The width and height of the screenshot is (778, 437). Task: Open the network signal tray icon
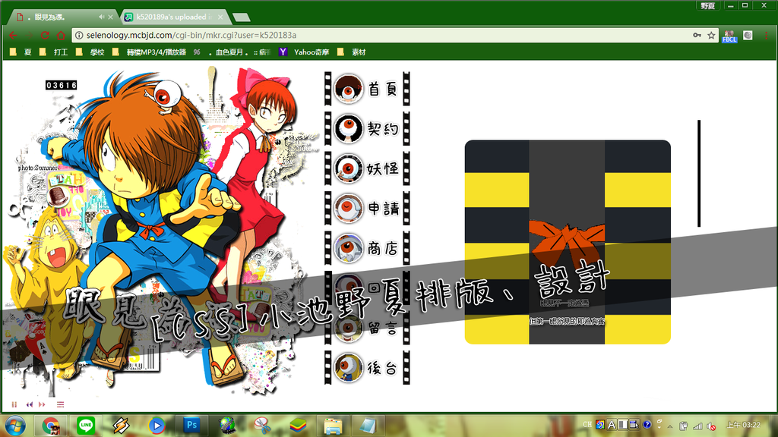(697, 426)
